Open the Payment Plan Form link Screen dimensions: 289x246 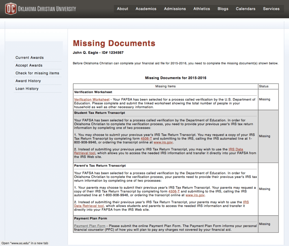[90, 226]
